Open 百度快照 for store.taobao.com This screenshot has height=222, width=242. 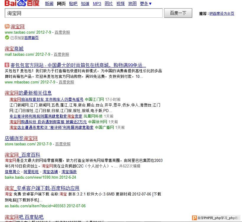point(63,144)
